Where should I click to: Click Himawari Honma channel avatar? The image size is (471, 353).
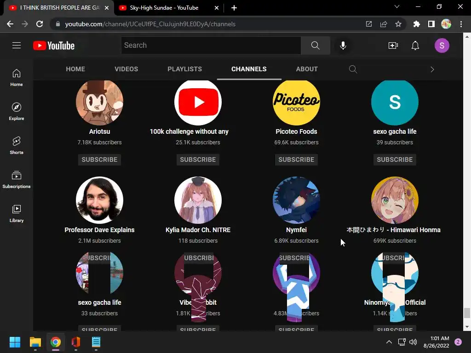point(395,200)
